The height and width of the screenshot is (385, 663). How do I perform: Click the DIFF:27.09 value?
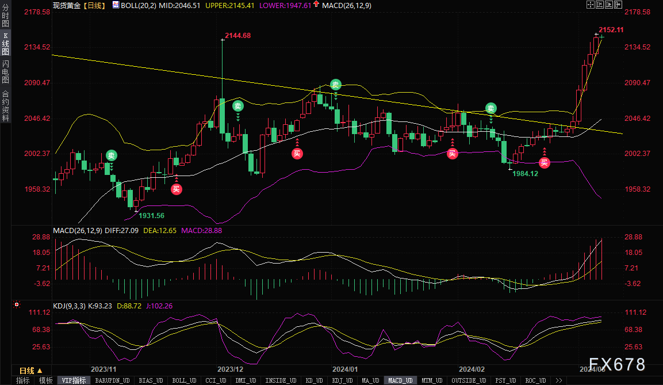[x=121, y=231]
